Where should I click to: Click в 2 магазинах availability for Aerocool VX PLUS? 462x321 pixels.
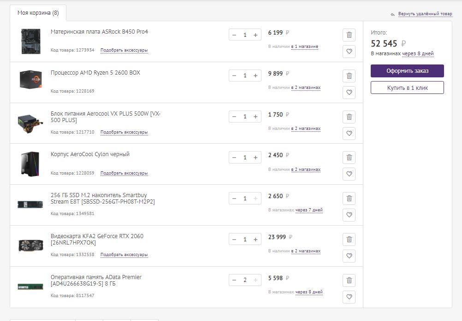[x=306, y=128]
